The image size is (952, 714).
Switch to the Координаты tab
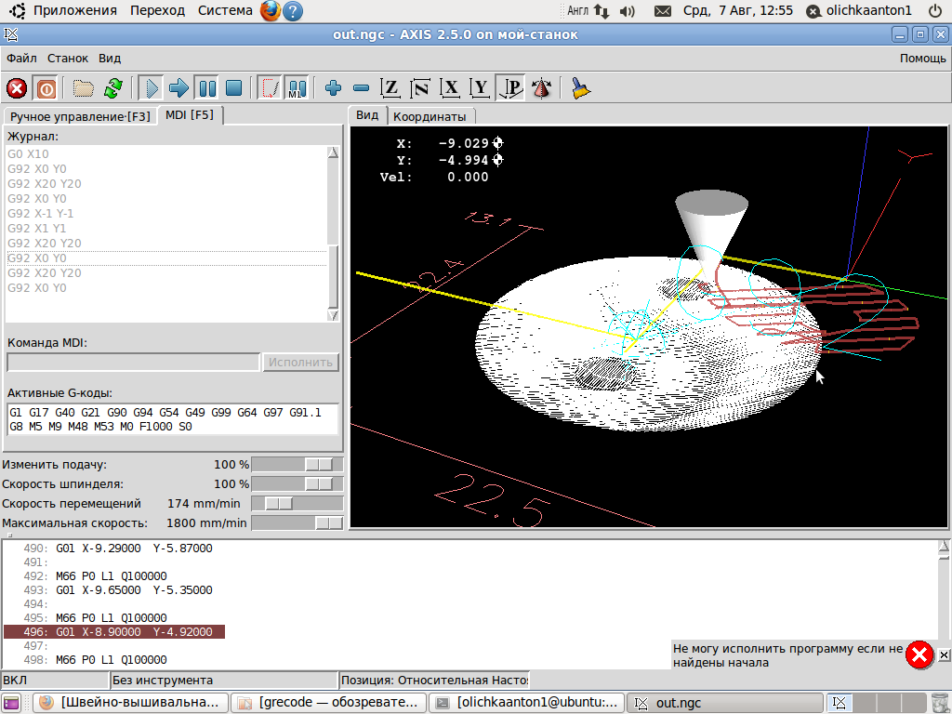[430, 116]
